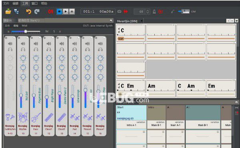Open the 编辑 menu in the top menu bar
The width and height of the screenshot is (240, 148).
(x=15, y=3)
